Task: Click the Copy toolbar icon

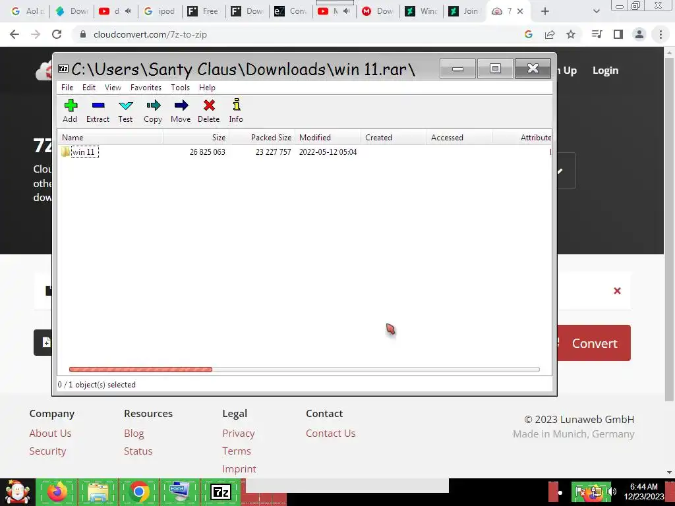Action: 153,111
